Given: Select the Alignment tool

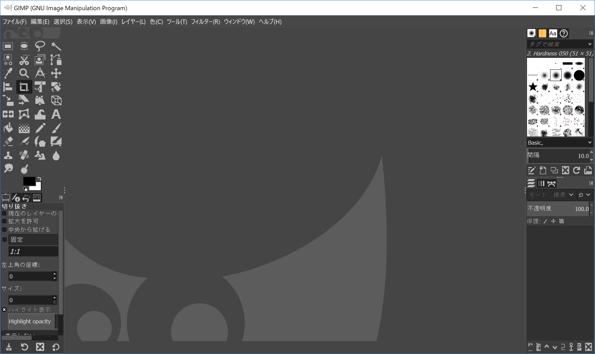Looking at the screenshot, I should tap(8, 87).
